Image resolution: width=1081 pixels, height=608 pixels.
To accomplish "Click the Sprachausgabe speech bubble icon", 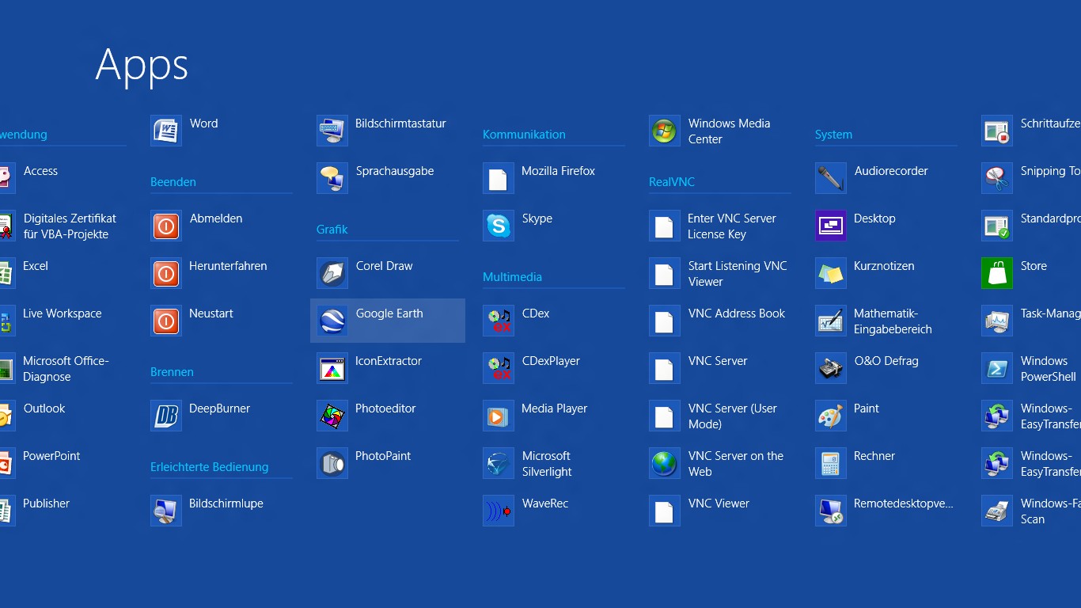I will [x=332, y=178].
